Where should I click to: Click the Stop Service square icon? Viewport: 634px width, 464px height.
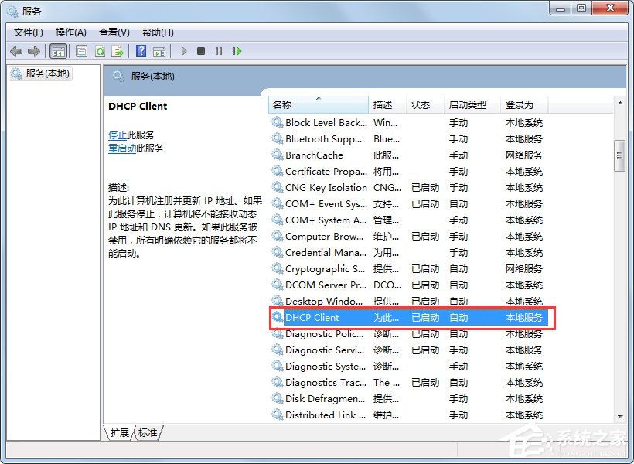(200, 51)
